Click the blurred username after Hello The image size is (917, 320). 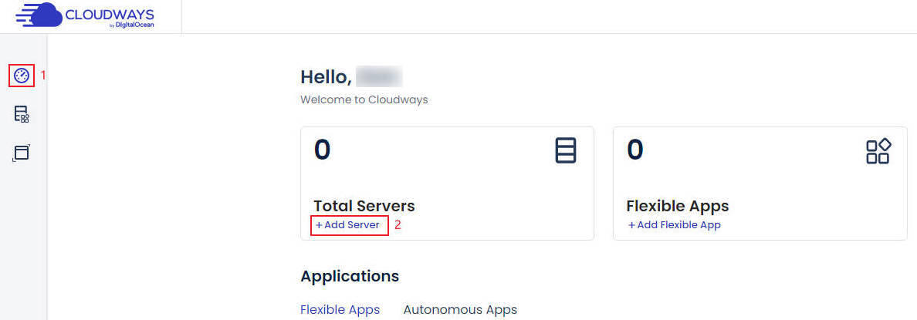click(x=379, y=77)
